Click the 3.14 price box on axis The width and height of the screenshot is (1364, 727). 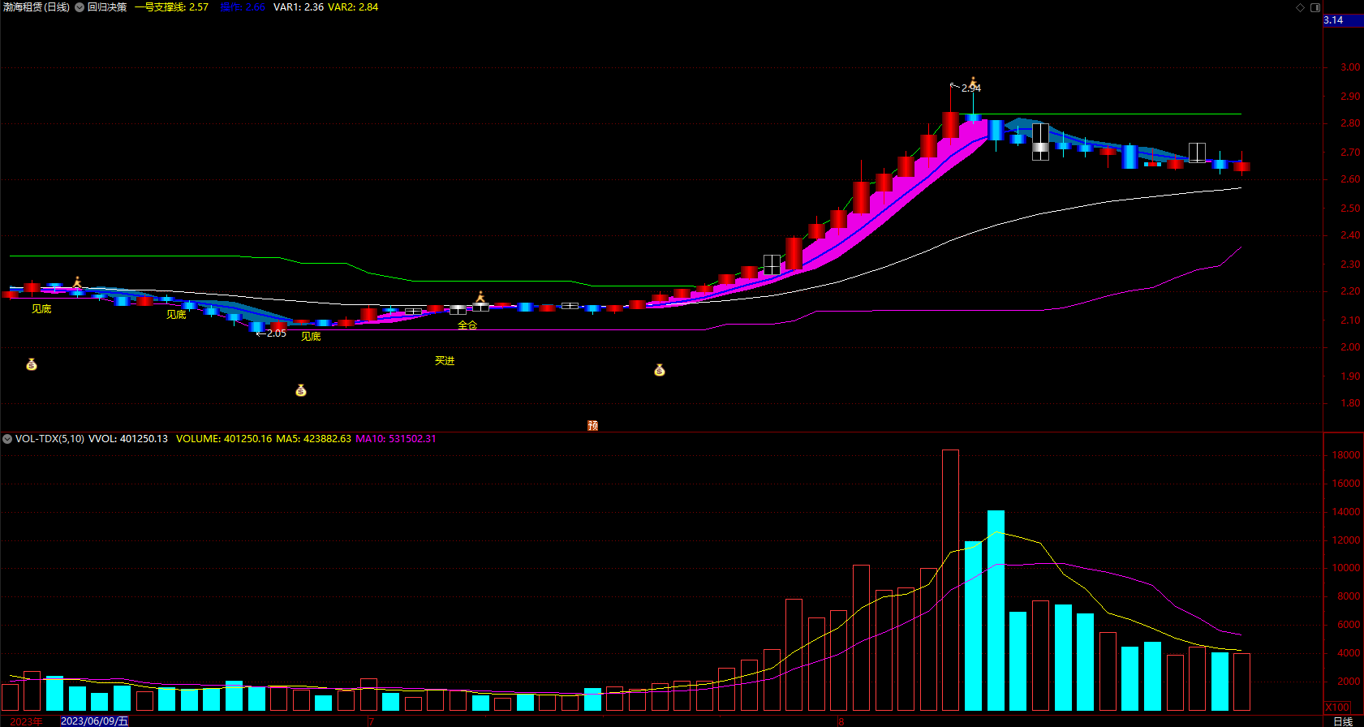1343,20
